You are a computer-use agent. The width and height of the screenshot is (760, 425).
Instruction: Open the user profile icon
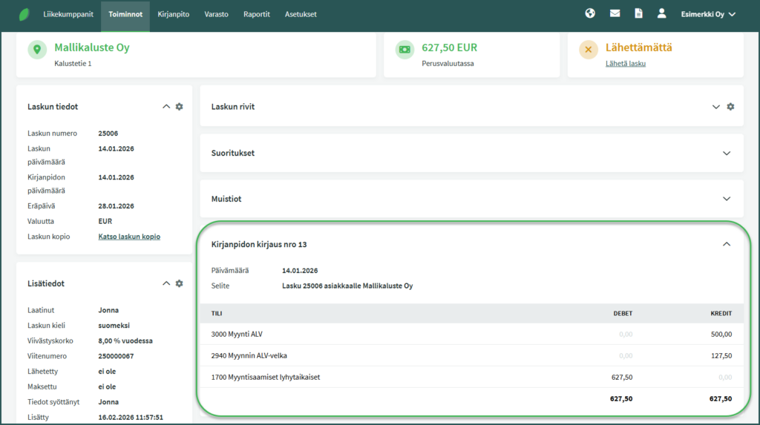coord(662,13)
